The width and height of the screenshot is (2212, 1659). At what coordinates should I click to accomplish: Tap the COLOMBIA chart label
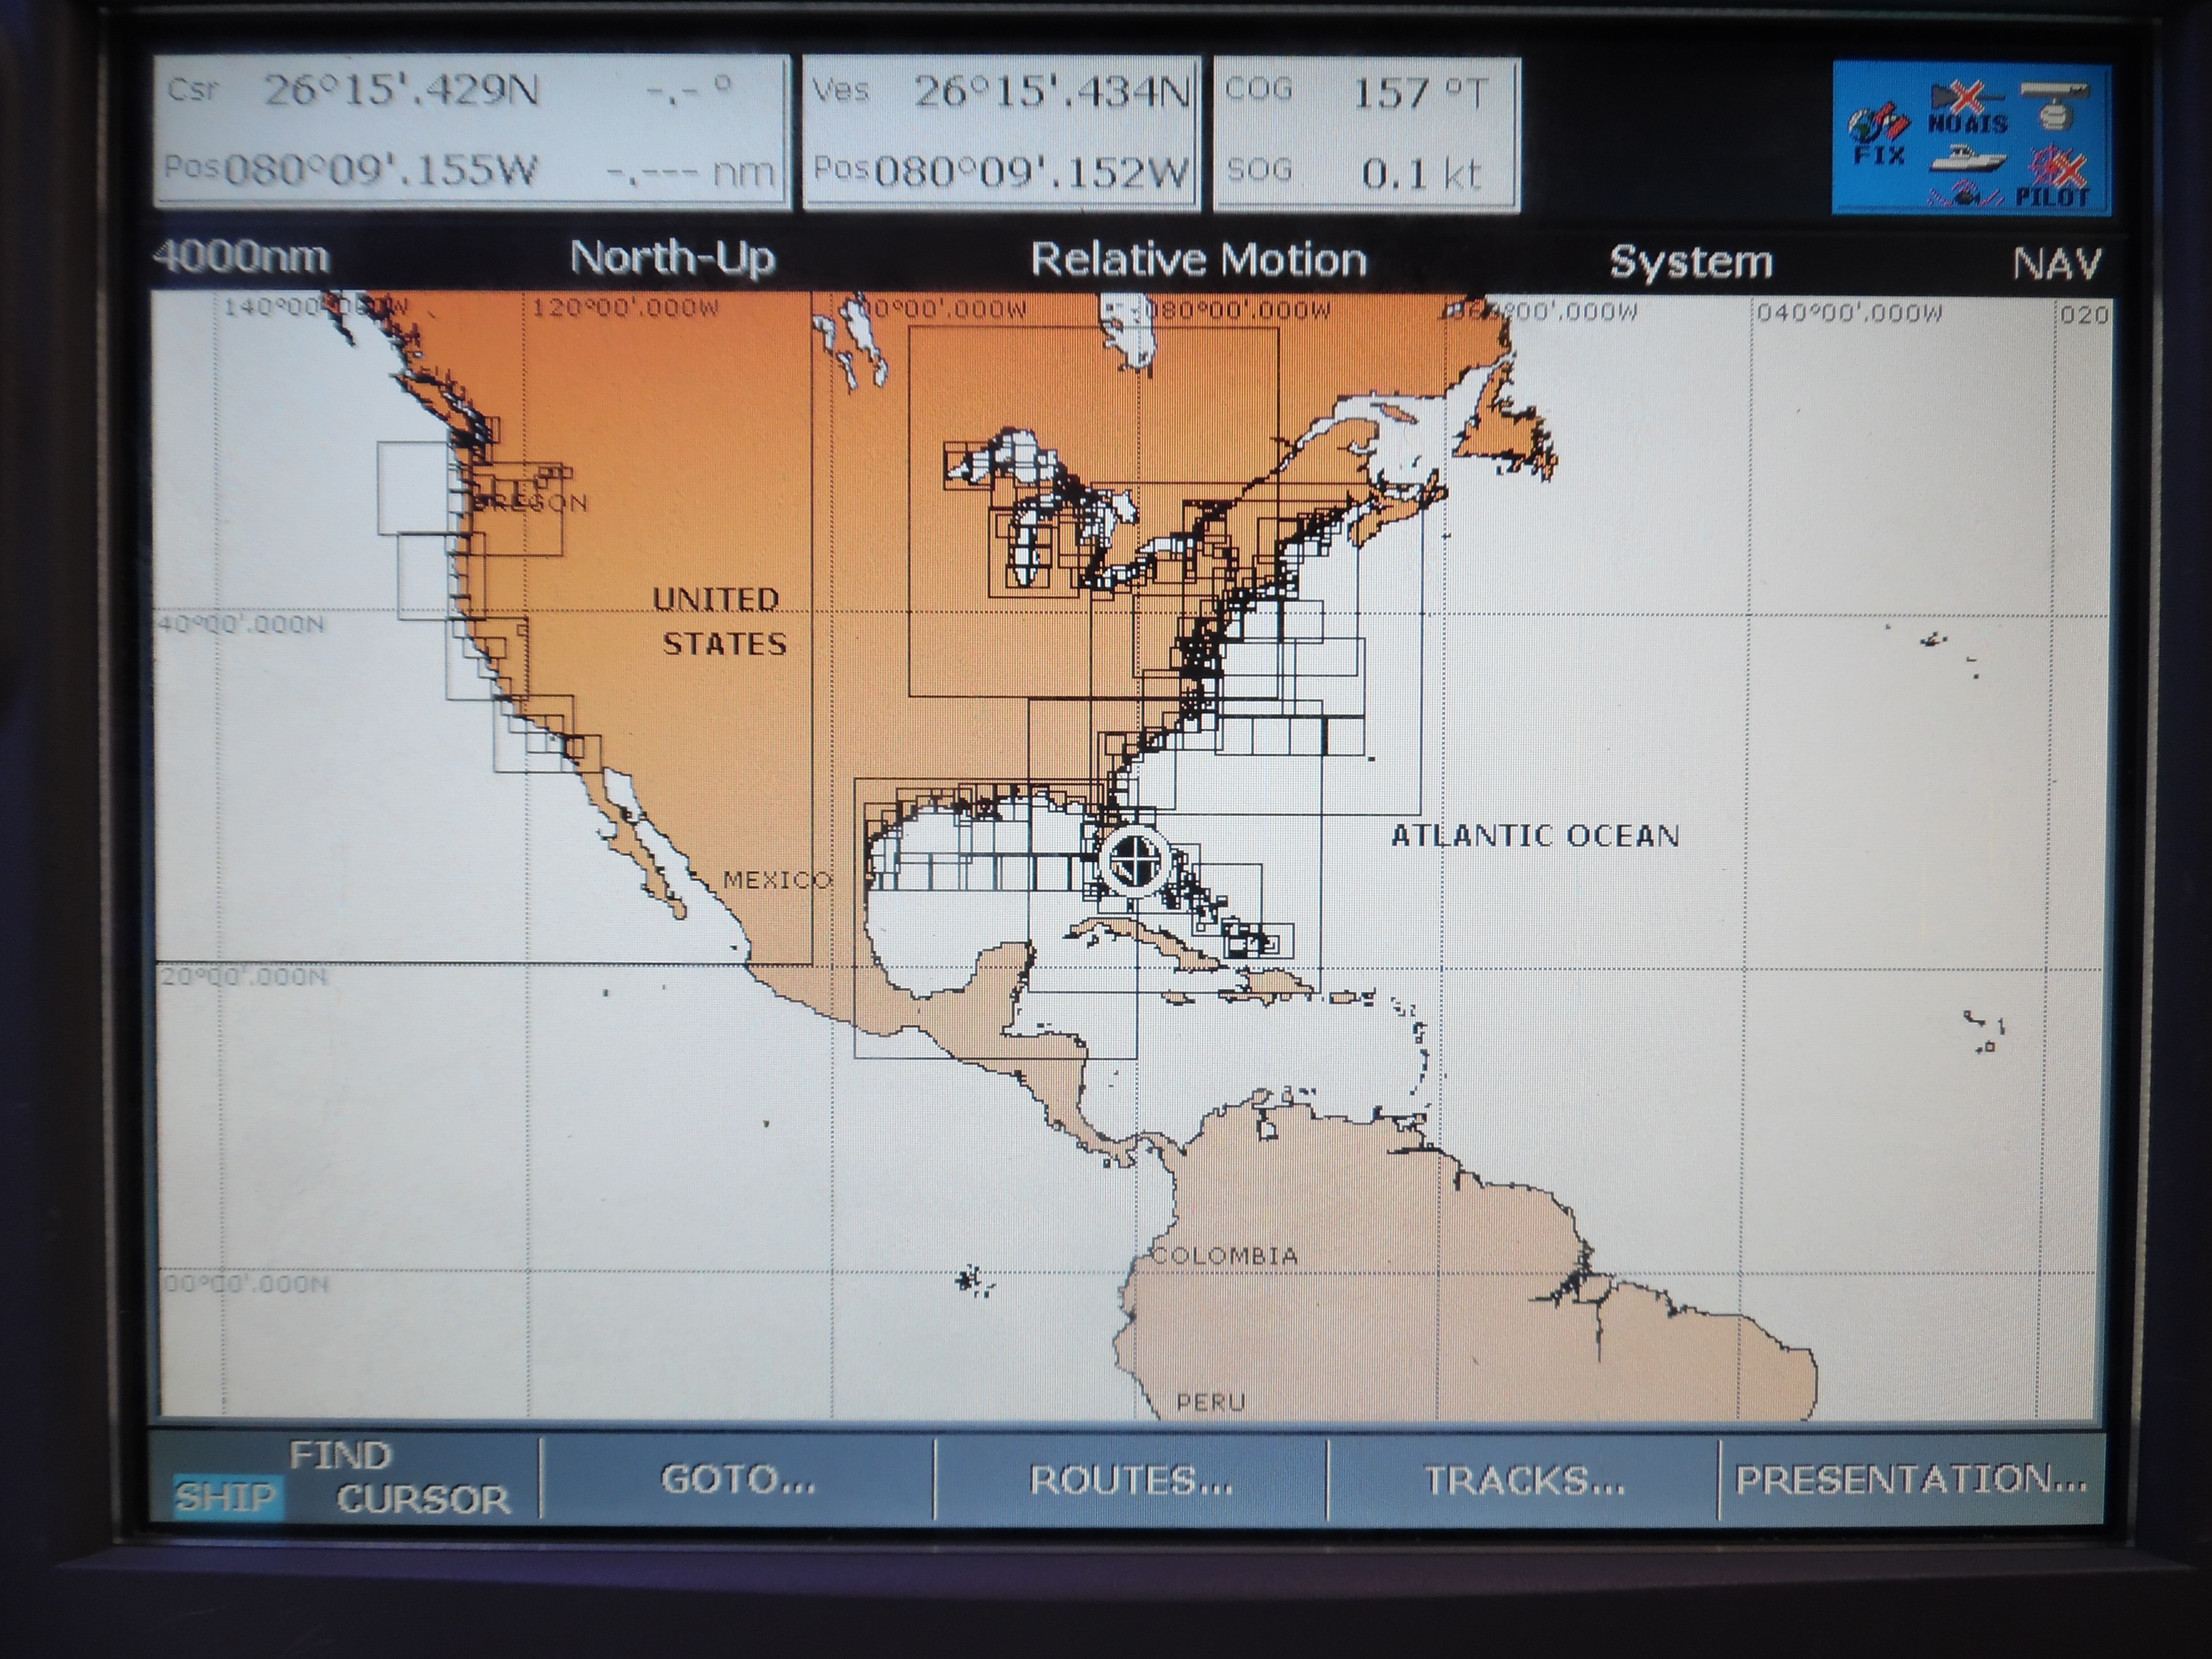(1225, 1255)
